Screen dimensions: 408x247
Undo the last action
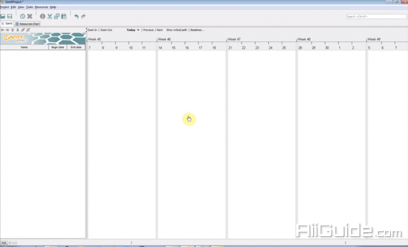(x=76, y=16)
